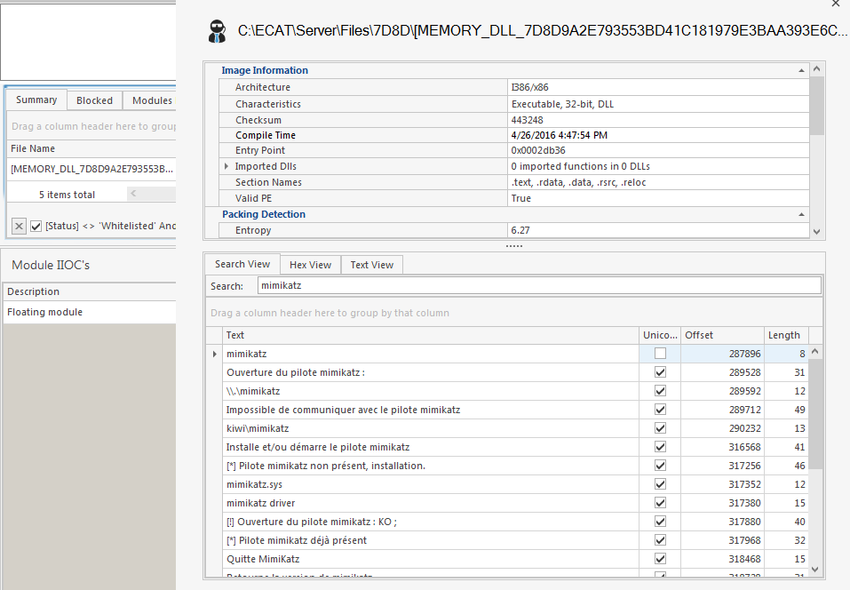Viewport: 850px width, 590px height.
Task: Select the Summary tab
Action: (36, 100)
